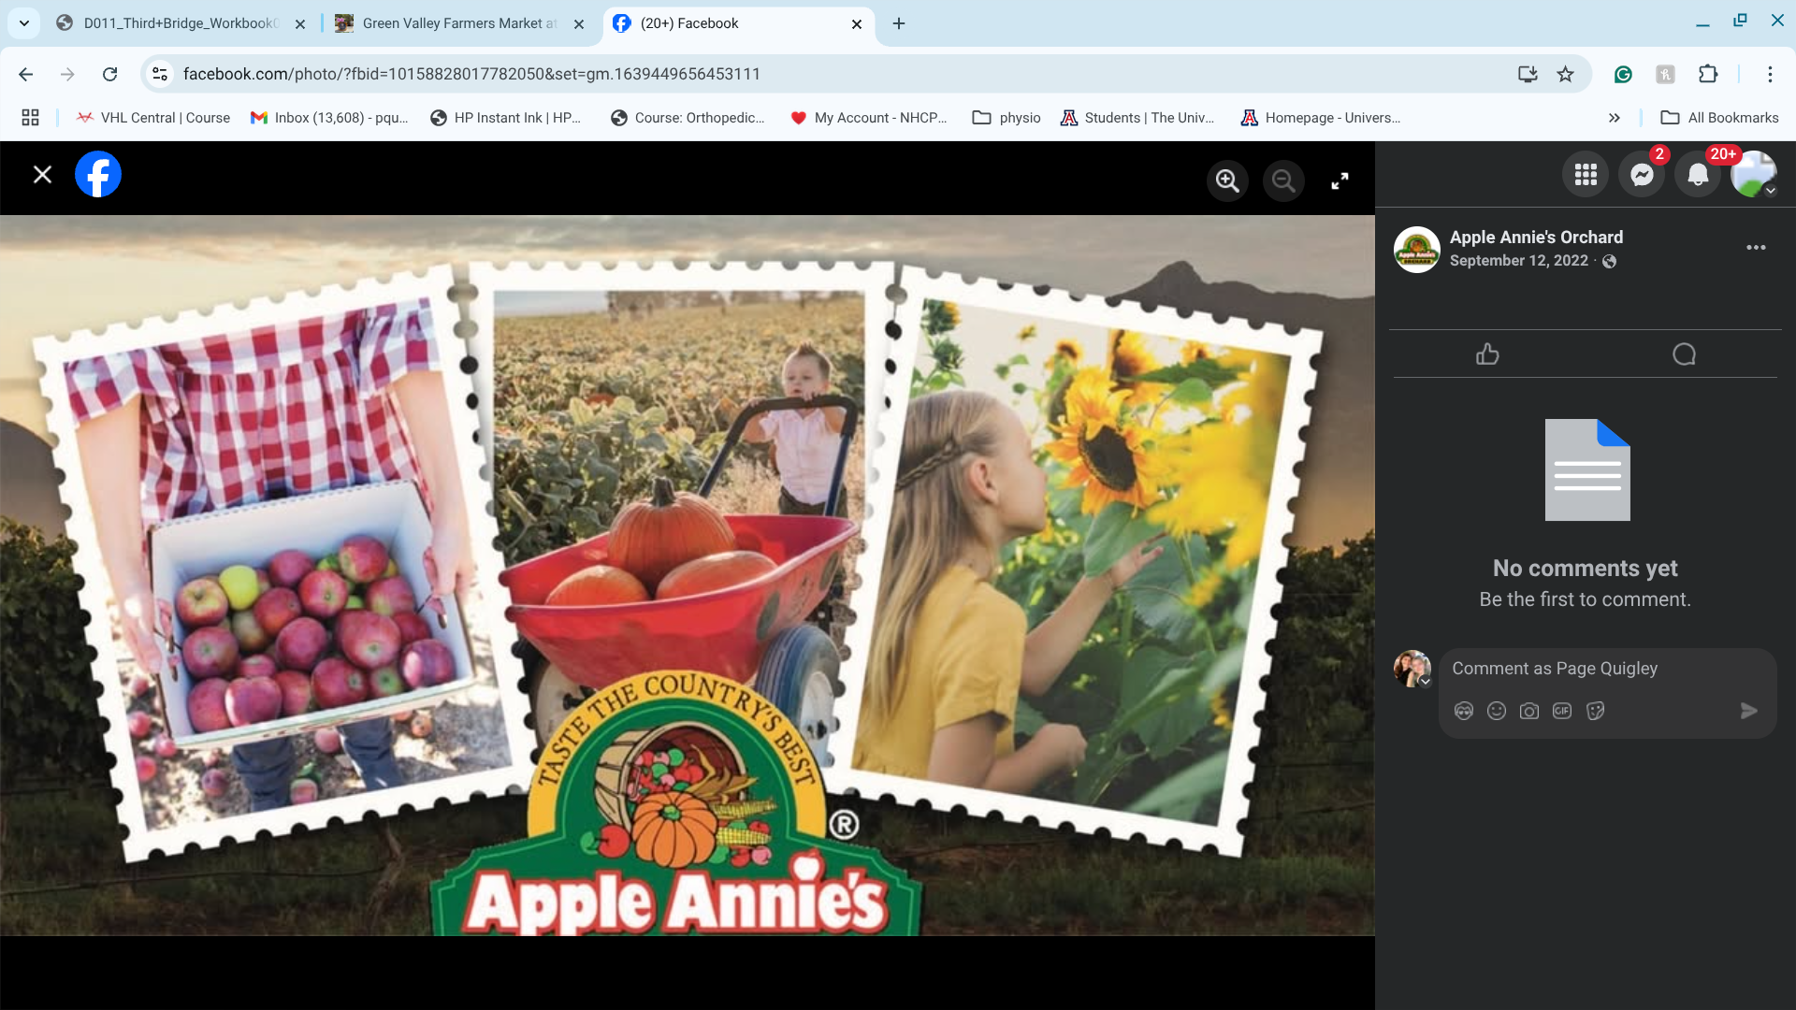Focus the Comment as Page Quigley field

pos(1607,669)
